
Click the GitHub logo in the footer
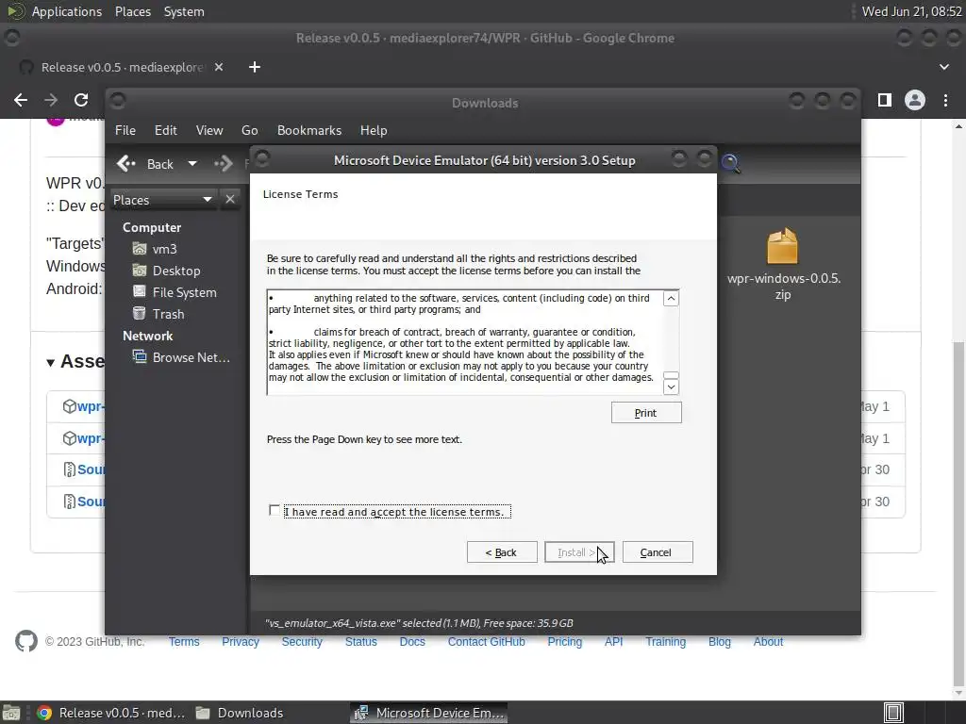(25, 641)
